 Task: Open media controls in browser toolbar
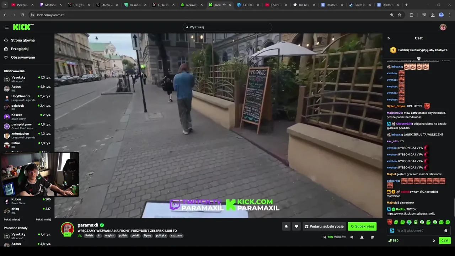click(x=424, y=15)
